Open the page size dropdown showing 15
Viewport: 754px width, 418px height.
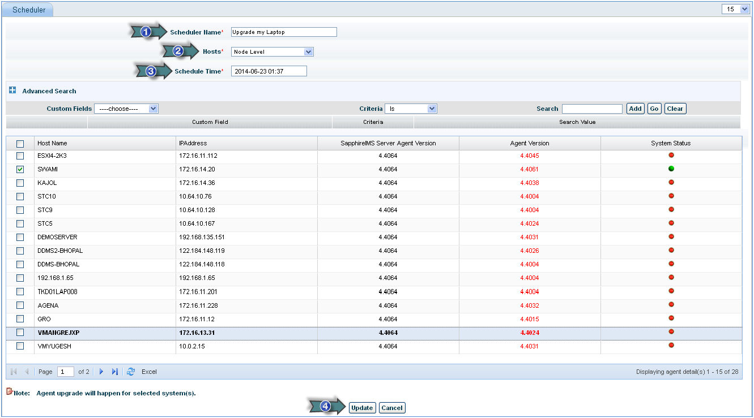735,9
